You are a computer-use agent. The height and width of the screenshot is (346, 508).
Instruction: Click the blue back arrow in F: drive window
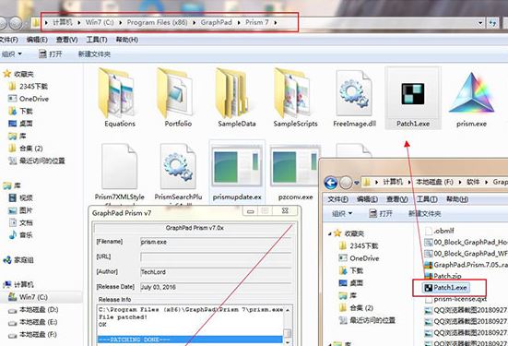tap(331, 183)
